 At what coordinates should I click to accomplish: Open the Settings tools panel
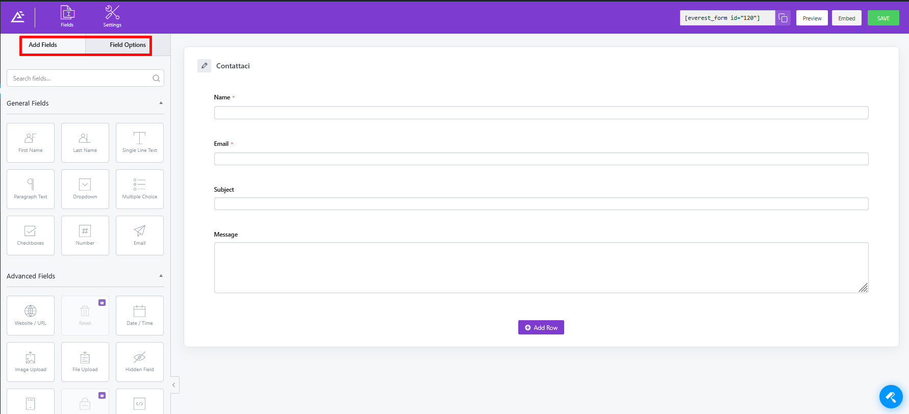tap(112, 17)
